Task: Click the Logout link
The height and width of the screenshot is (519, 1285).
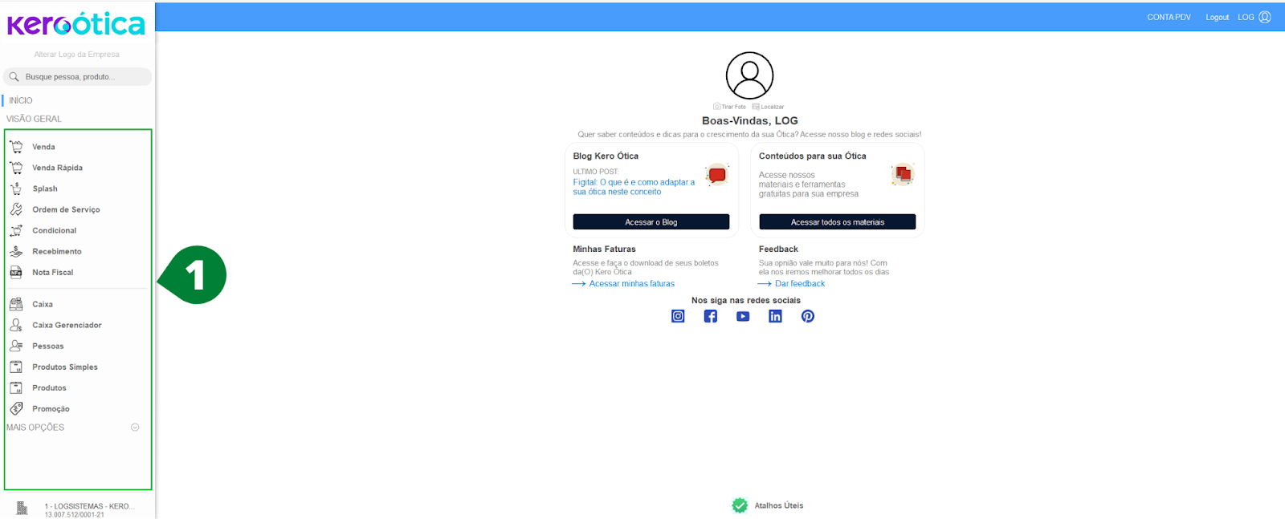Action: 1217,17
